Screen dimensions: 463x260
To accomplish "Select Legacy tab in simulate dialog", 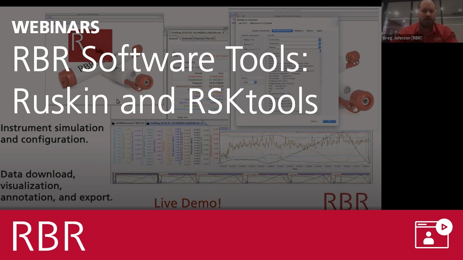I will coord(319,31).
